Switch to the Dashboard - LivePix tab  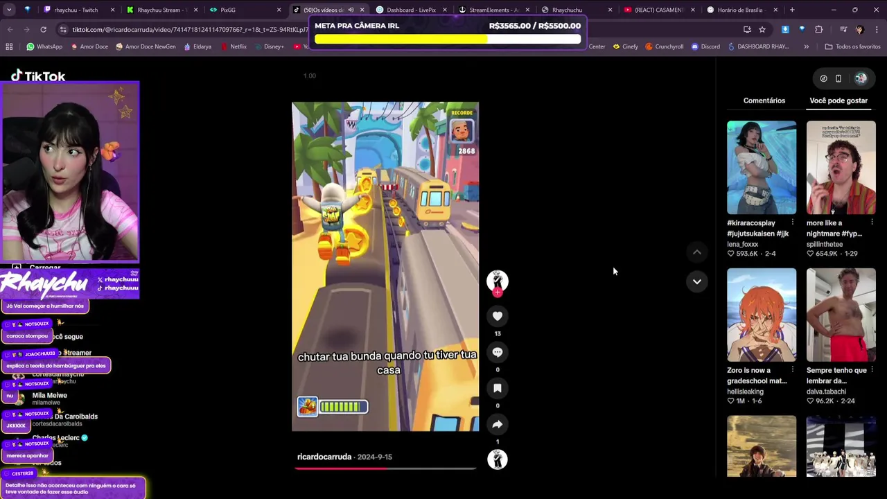411,10
